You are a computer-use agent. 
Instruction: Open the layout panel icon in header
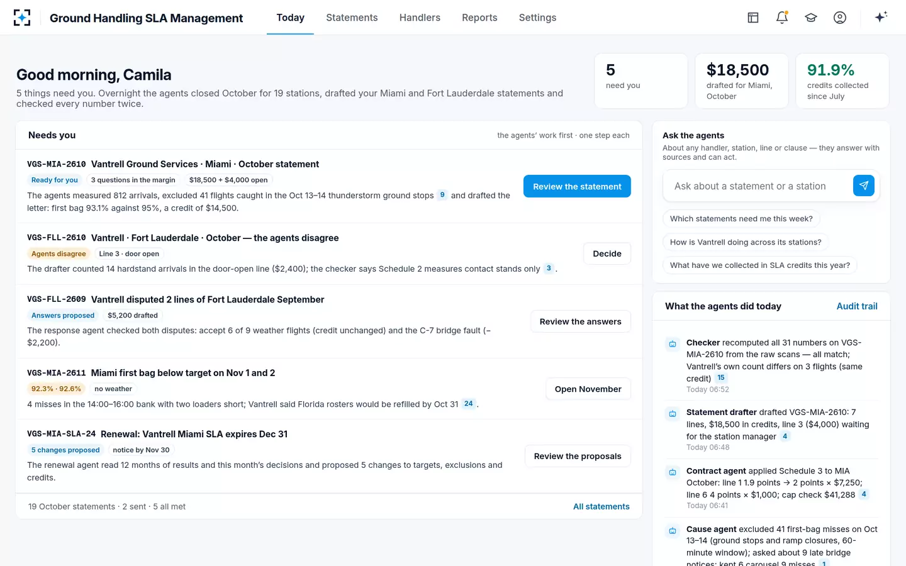pyautogui.click(x=753, y=18)
